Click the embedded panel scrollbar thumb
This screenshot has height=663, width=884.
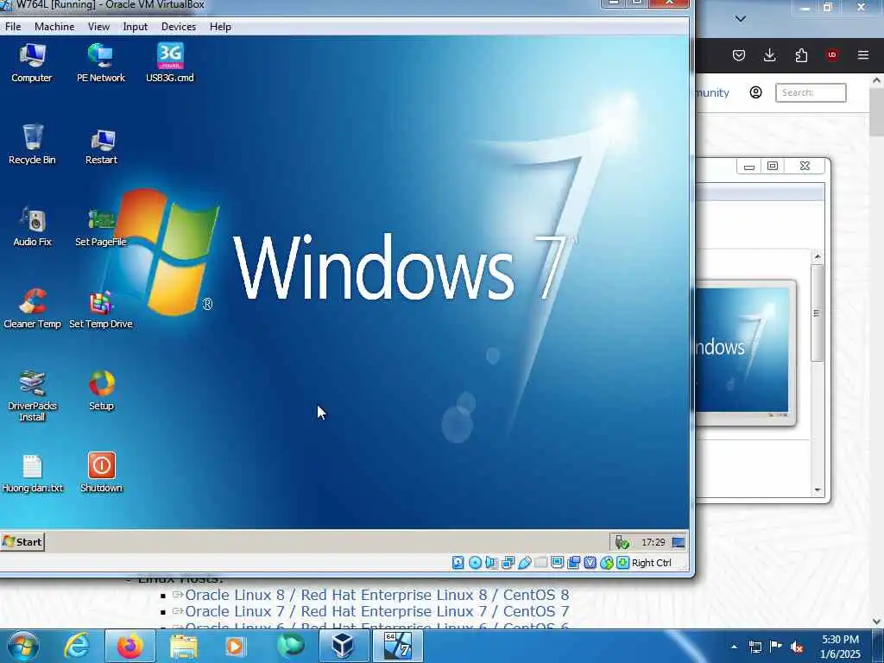click(817, 313)
